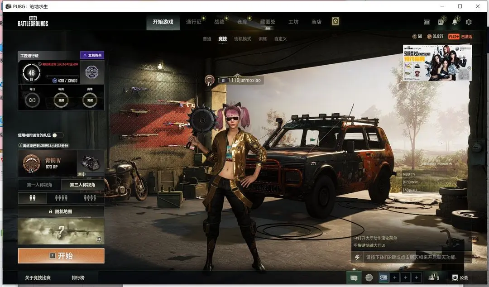Select the 普通 mode sub-tab
489x287 pixels.
[x=207, y=39]
